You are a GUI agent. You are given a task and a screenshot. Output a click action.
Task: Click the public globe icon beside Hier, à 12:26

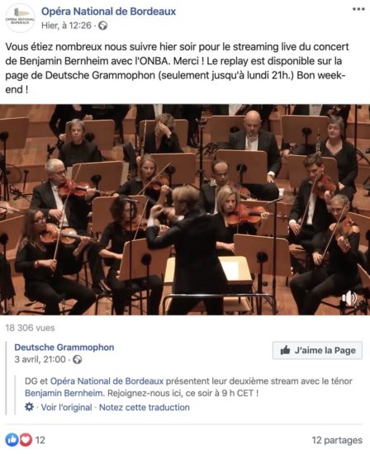[103, 26]
